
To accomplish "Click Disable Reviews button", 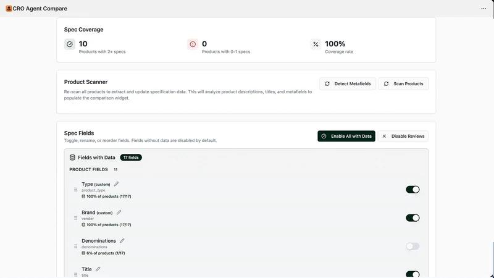I will pyautogui.click(x=403, y=136).
